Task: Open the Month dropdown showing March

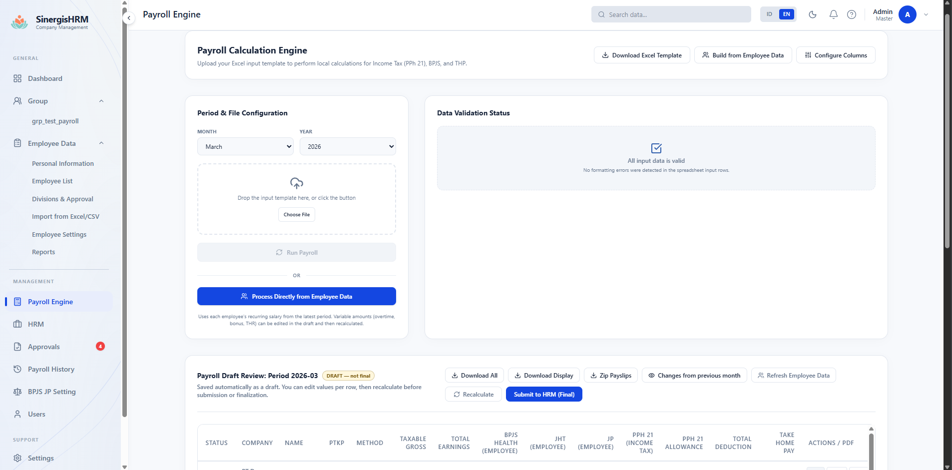Action: [x=245, y=146]
